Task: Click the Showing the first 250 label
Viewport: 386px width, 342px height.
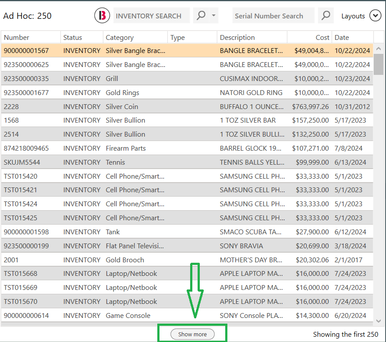Action: coord(346,334)
